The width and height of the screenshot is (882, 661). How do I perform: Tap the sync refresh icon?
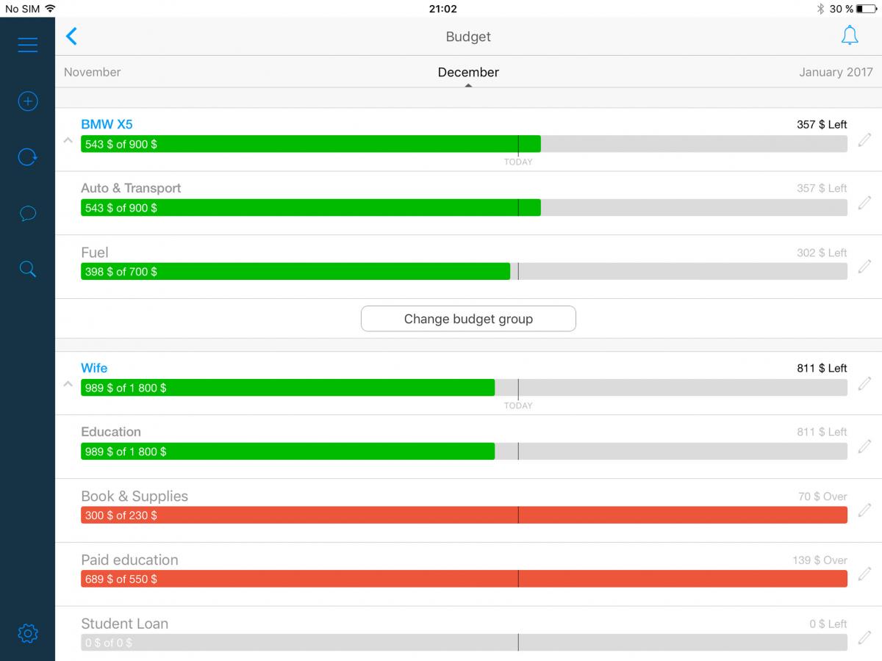(27, 157)
